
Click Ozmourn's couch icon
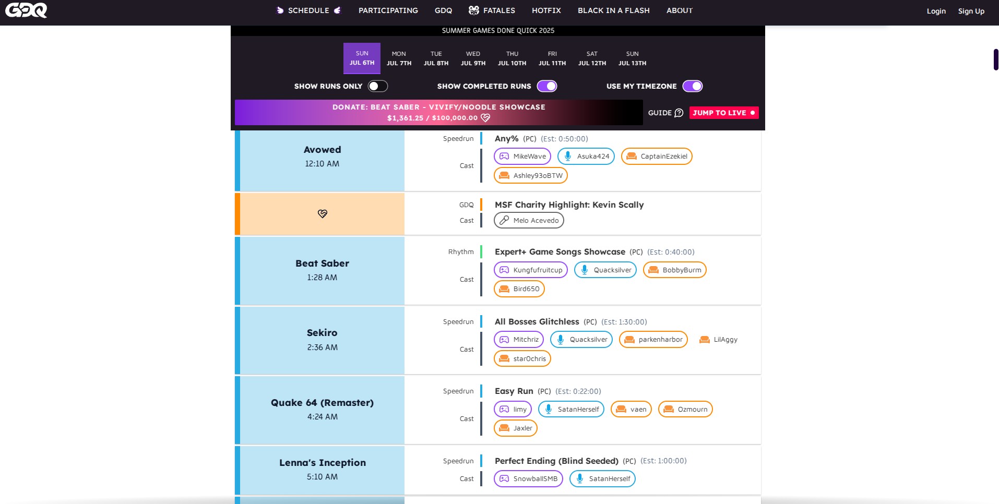[669, 409]
